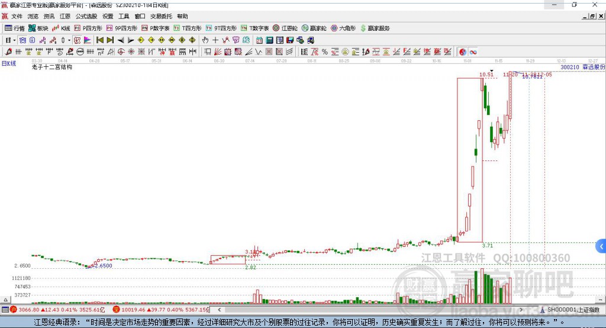The width and height of the screenshot is (606, 328).
Task: Click the zigzag wave line tool
Action: [x=259, y=52]
